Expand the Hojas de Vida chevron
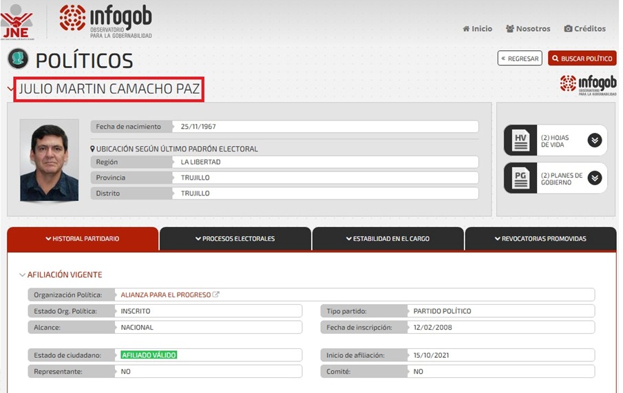The width and height of the screenshot is (623, 393). point(594,140)
